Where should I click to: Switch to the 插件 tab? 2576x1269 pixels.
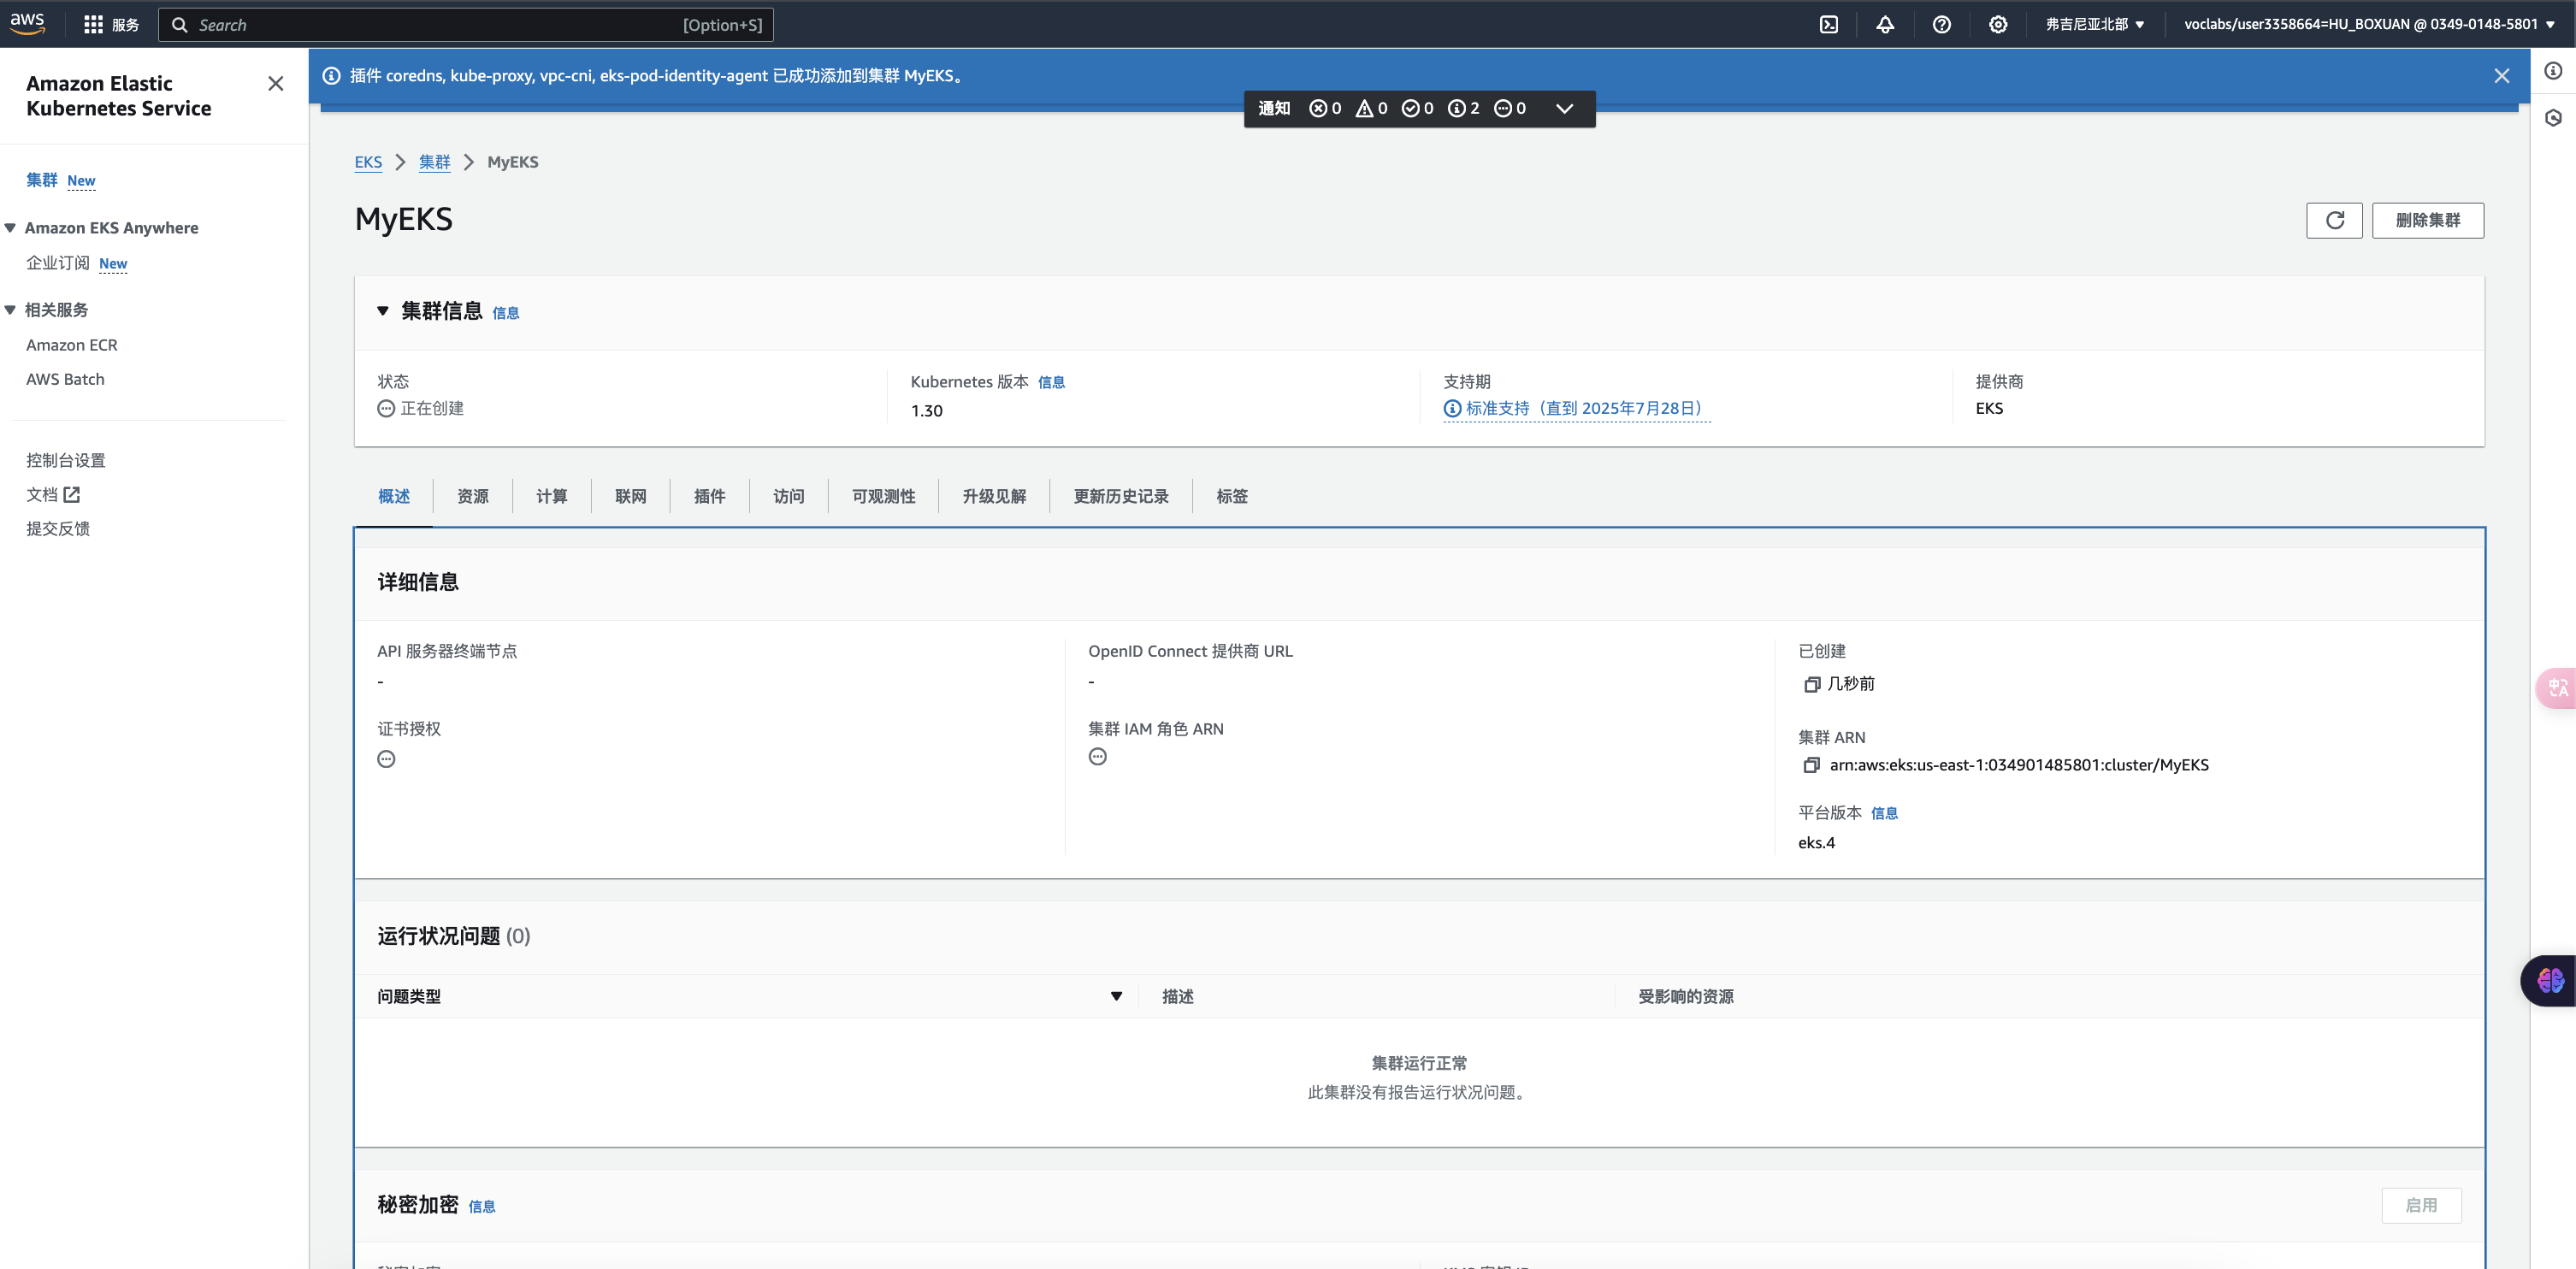pos(709,496)
